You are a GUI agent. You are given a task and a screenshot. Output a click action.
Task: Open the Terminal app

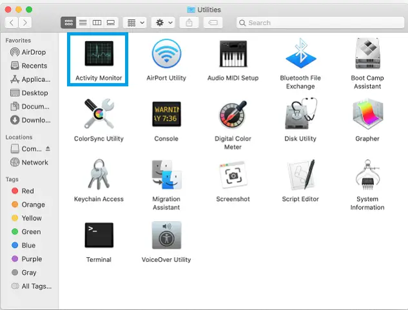pyautogui.click(x=99, y=239)
